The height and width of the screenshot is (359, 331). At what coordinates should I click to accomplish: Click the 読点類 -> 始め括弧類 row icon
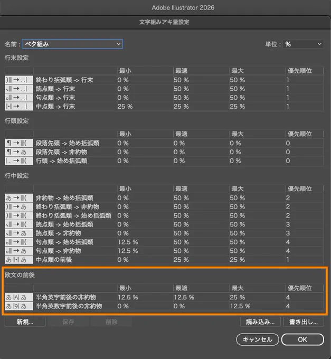(19, 224)
